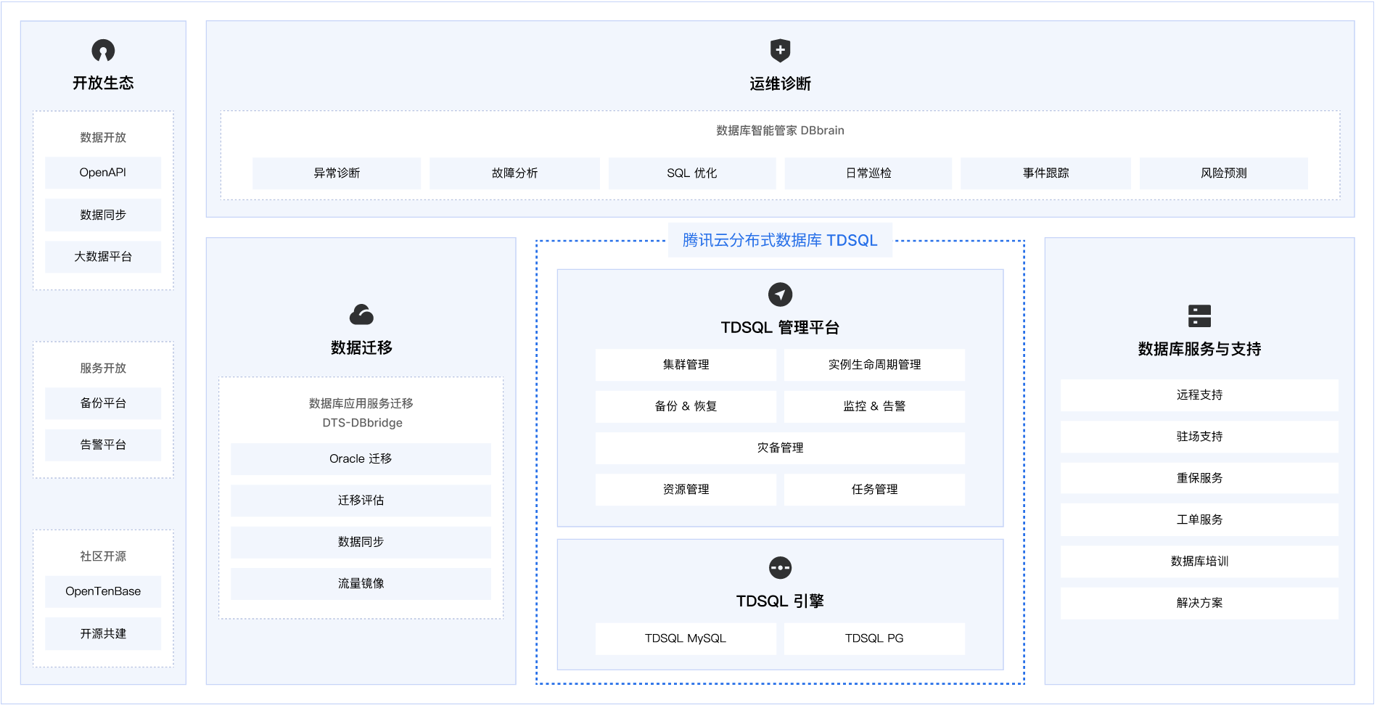Viewport: 1377px width, 708px height.
Task: Select the TDSQL PG engine
Action: [874, 638]
